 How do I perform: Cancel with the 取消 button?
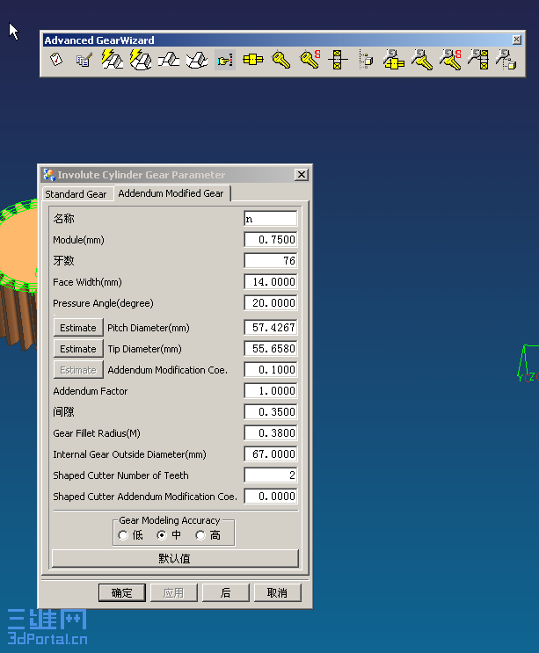point(277,592)
